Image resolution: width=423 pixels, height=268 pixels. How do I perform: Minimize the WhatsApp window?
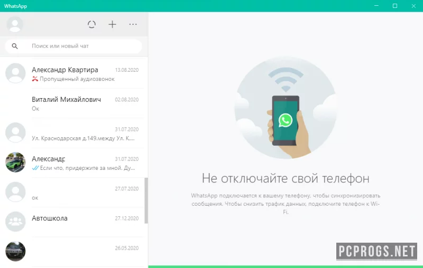click(x=376, y=6)
